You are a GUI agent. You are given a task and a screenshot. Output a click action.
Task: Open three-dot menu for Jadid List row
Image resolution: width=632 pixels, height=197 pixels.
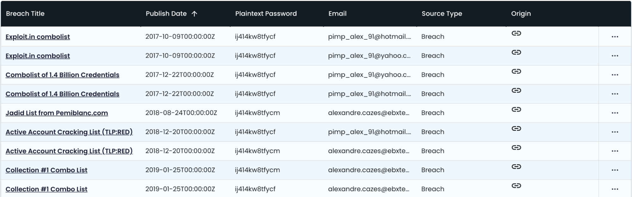pyautogui.click(x=615, y=113)
